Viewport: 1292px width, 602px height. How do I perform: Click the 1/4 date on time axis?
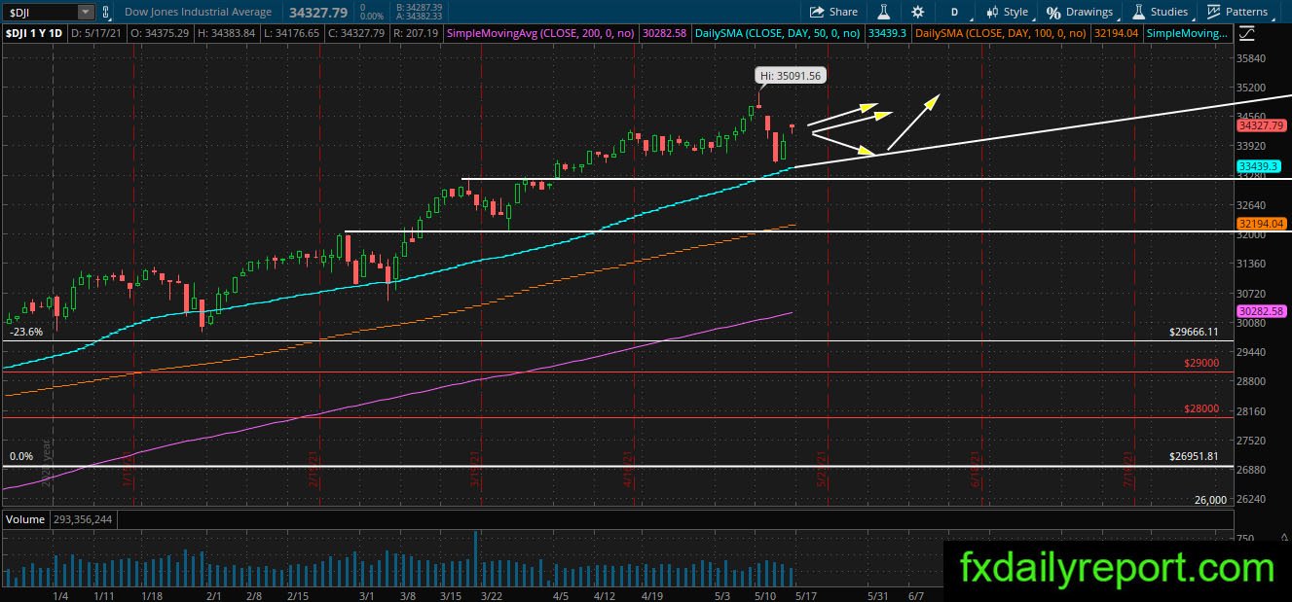click(60, 594)
